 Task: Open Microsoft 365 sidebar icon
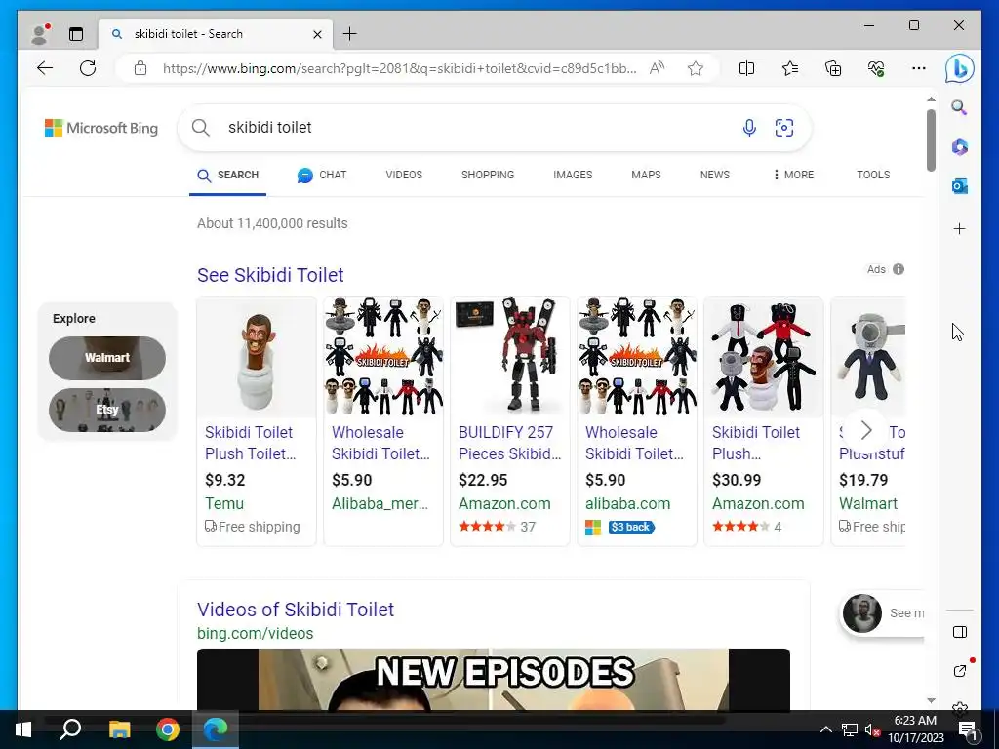pos(960,147)
